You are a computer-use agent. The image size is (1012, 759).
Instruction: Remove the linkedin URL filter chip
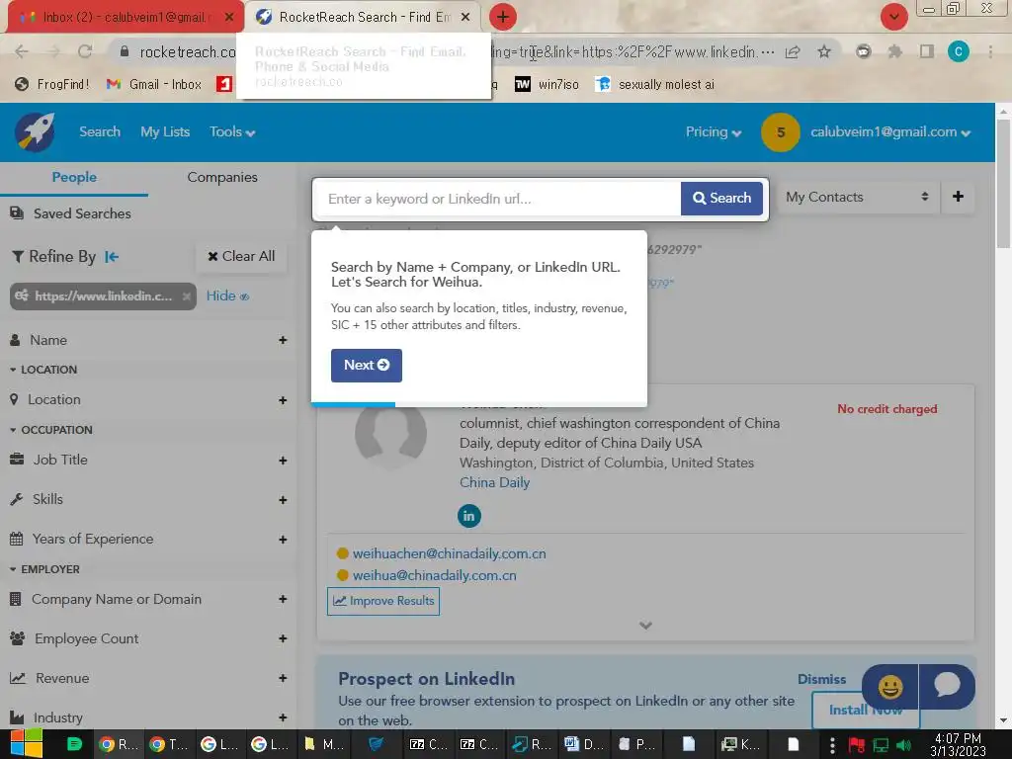pyautogui.click(x=187, y=296)
